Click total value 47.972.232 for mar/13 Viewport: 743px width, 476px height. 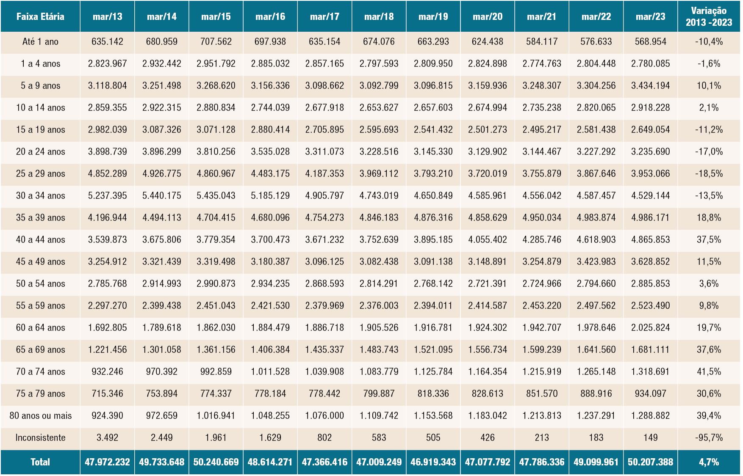[107, 462]
